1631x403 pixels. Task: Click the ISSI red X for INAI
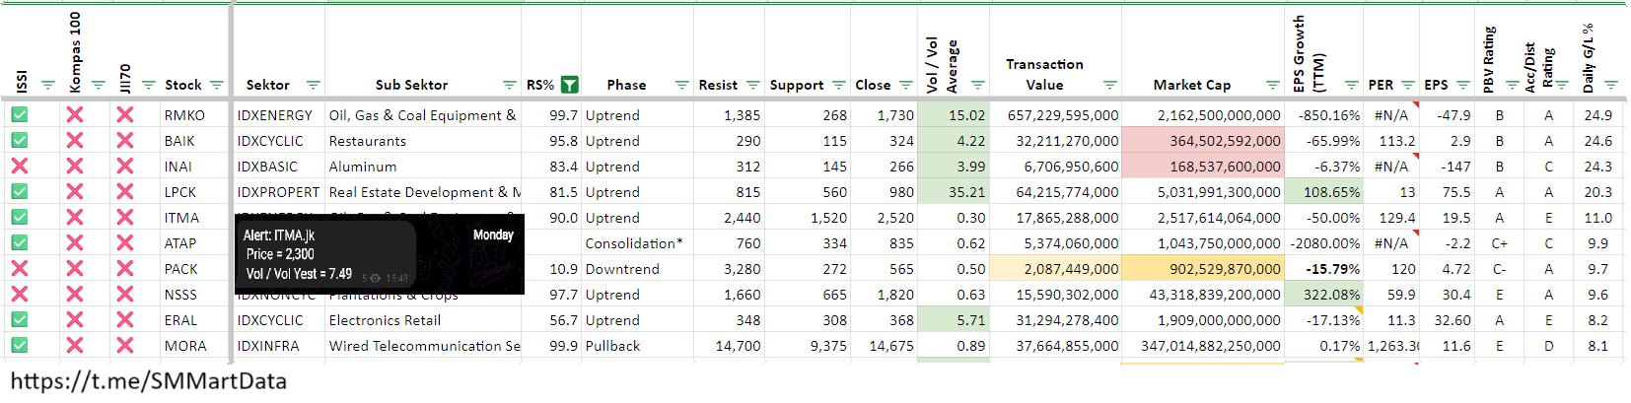(20, 167)
